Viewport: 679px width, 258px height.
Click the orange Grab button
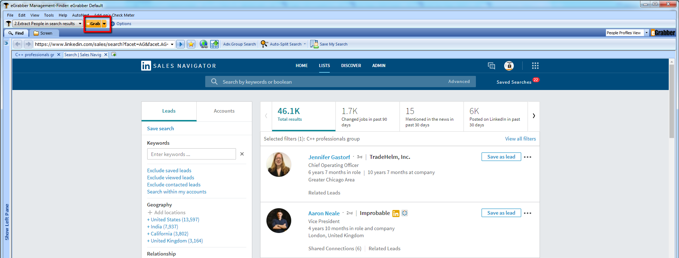point(94,24)
